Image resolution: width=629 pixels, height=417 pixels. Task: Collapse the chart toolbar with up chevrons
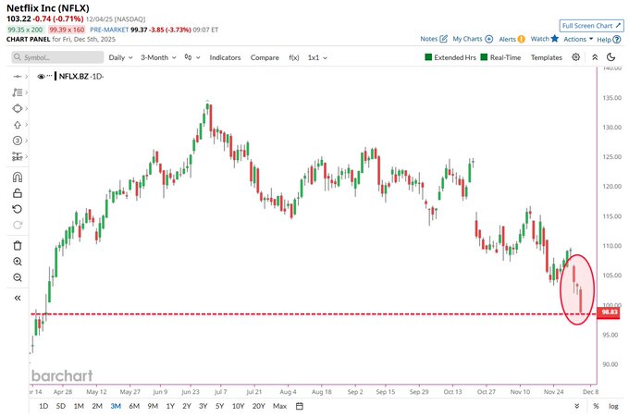tap(595, 57)
